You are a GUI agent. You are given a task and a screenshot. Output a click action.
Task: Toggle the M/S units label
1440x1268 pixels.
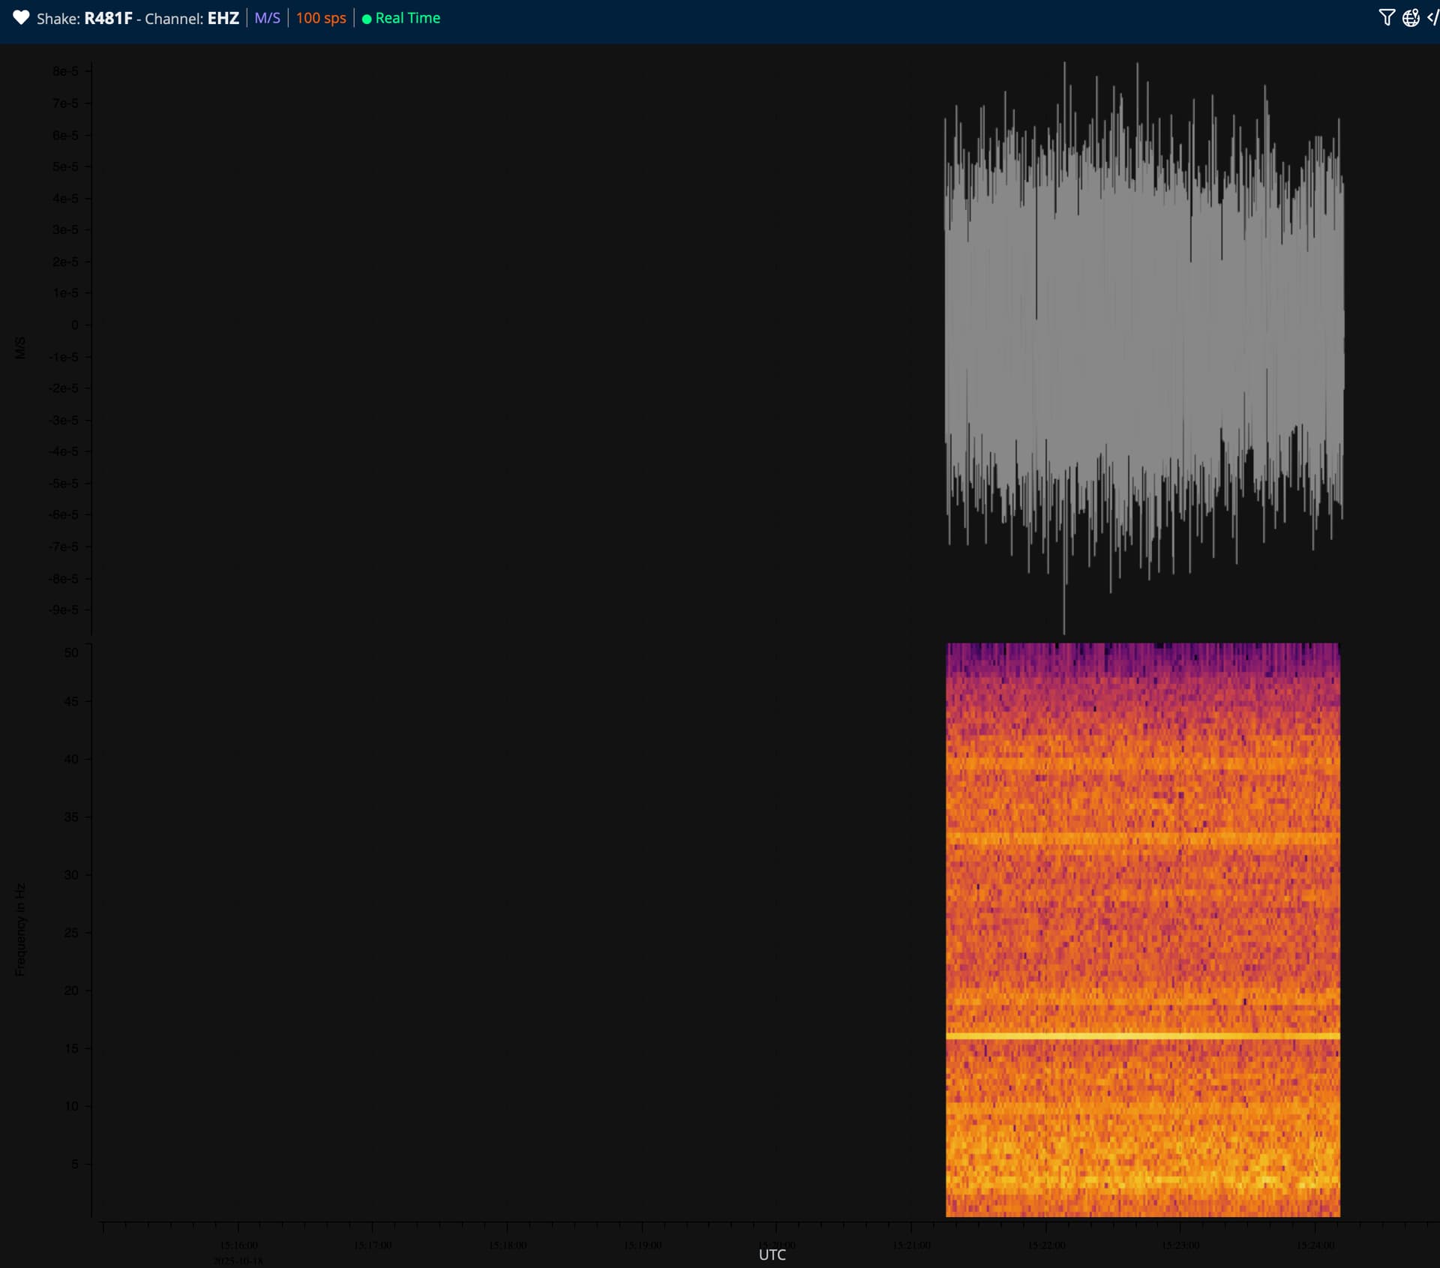click(x=267, y=18)
